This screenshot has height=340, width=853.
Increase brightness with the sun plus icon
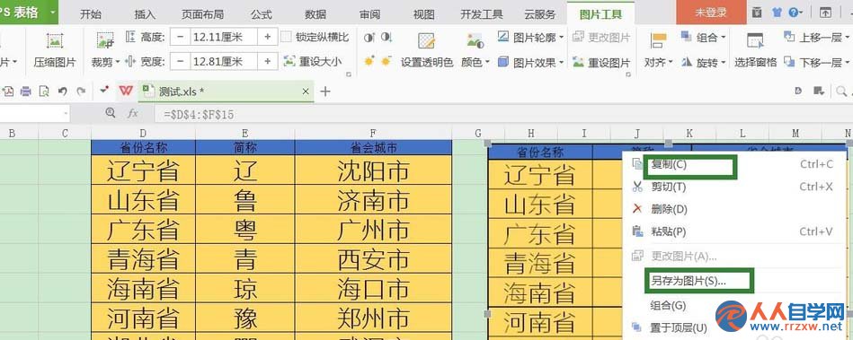click(369, 61)
